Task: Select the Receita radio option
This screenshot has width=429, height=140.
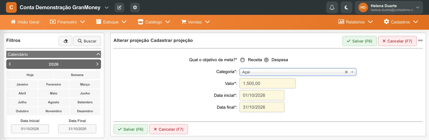Action: [243, 60]
